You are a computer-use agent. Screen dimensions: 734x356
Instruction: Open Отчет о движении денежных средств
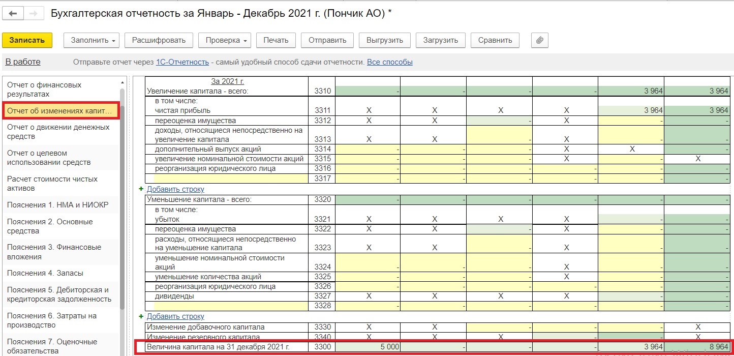pos(61,132)
